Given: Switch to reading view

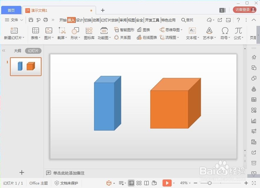Looking at the screenshot, I should [146, 183].
